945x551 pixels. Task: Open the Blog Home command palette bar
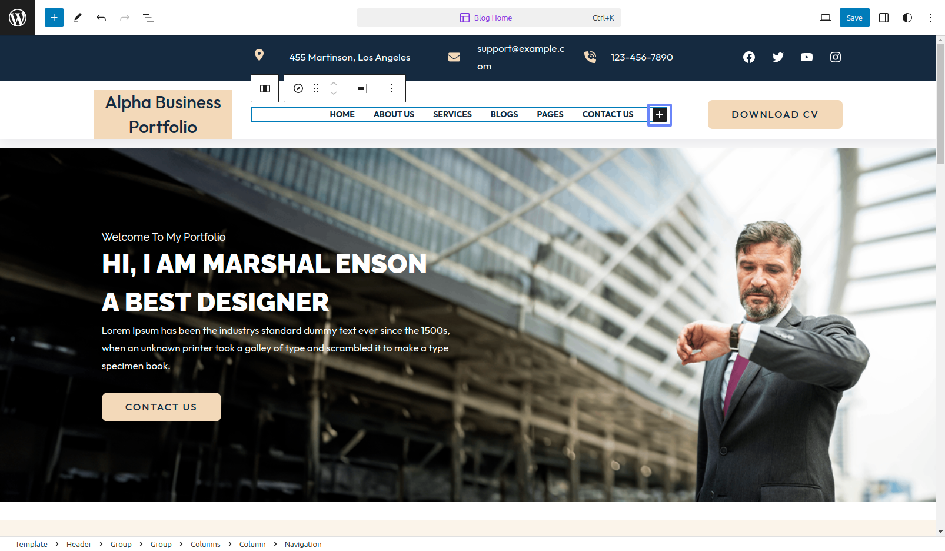488,18
